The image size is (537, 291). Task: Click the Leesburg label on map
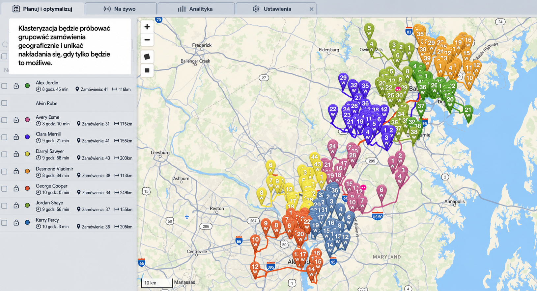(x=160, y=153)
